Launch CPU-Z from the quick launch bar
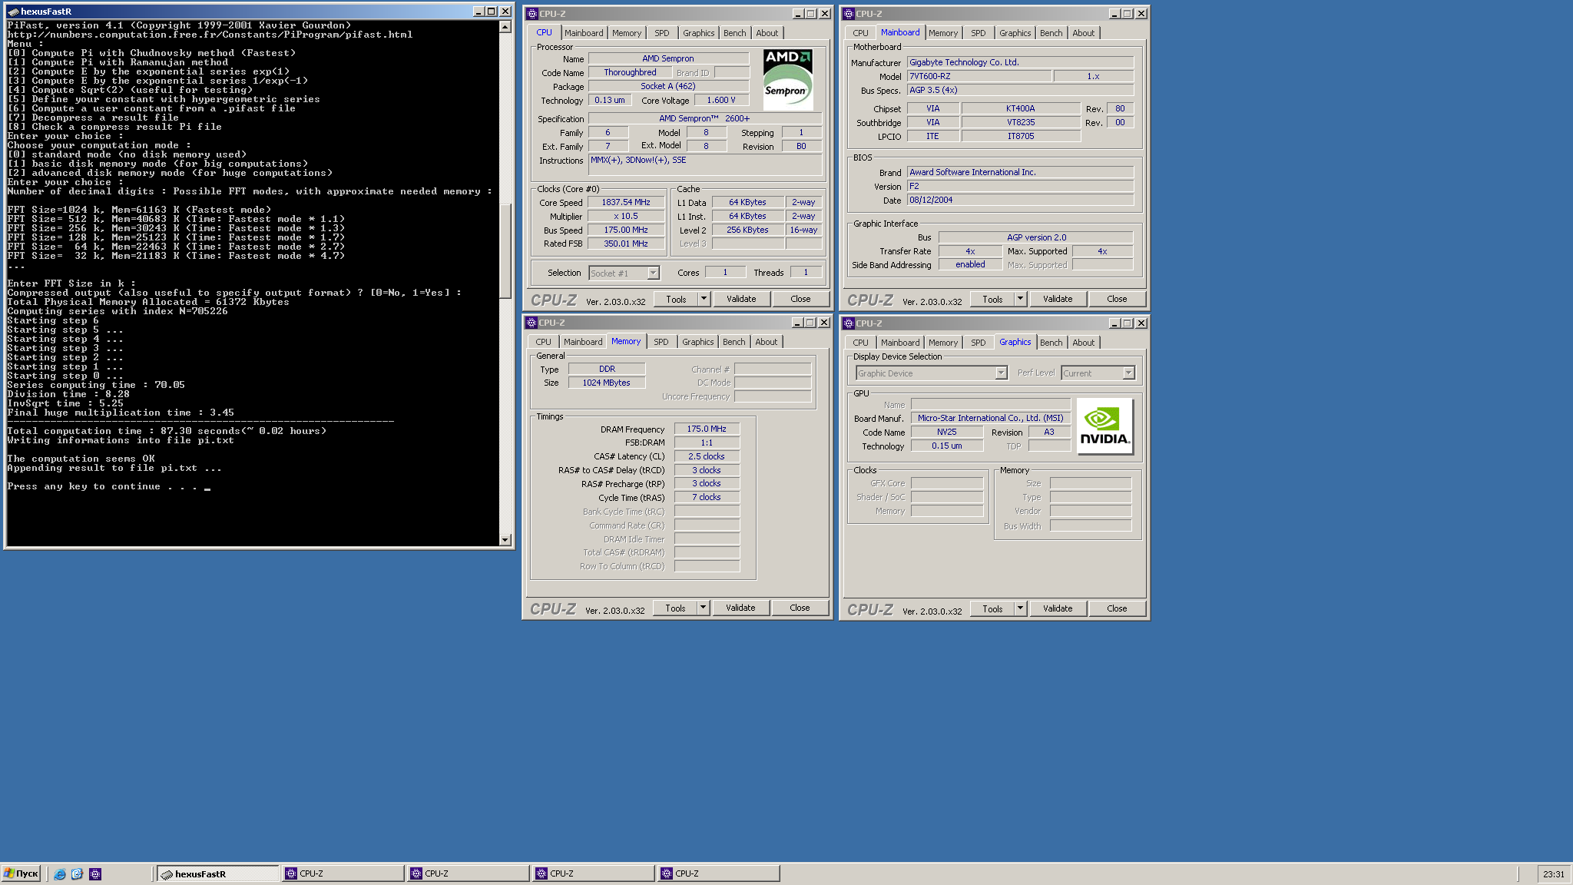 (95, 873)
